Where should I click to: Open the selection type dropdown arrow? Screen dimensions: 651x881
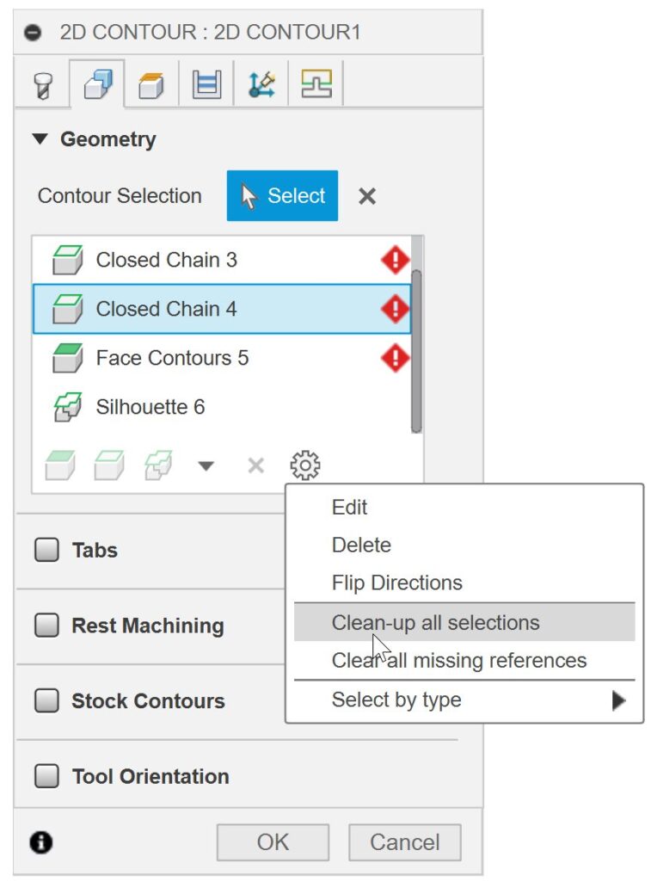[x=206, y=466]
